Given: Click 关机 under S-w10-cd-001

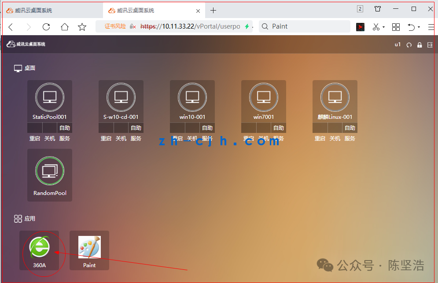Looking at the screenshot, I should (121, 139).
